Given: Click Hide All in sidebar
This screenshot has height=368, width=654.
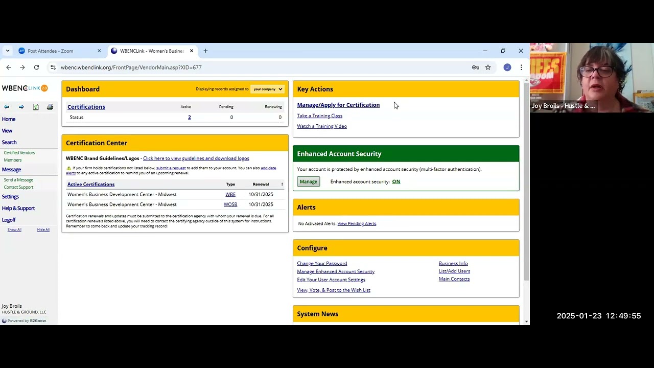Looking at the screenshot, I should point(43,230).
